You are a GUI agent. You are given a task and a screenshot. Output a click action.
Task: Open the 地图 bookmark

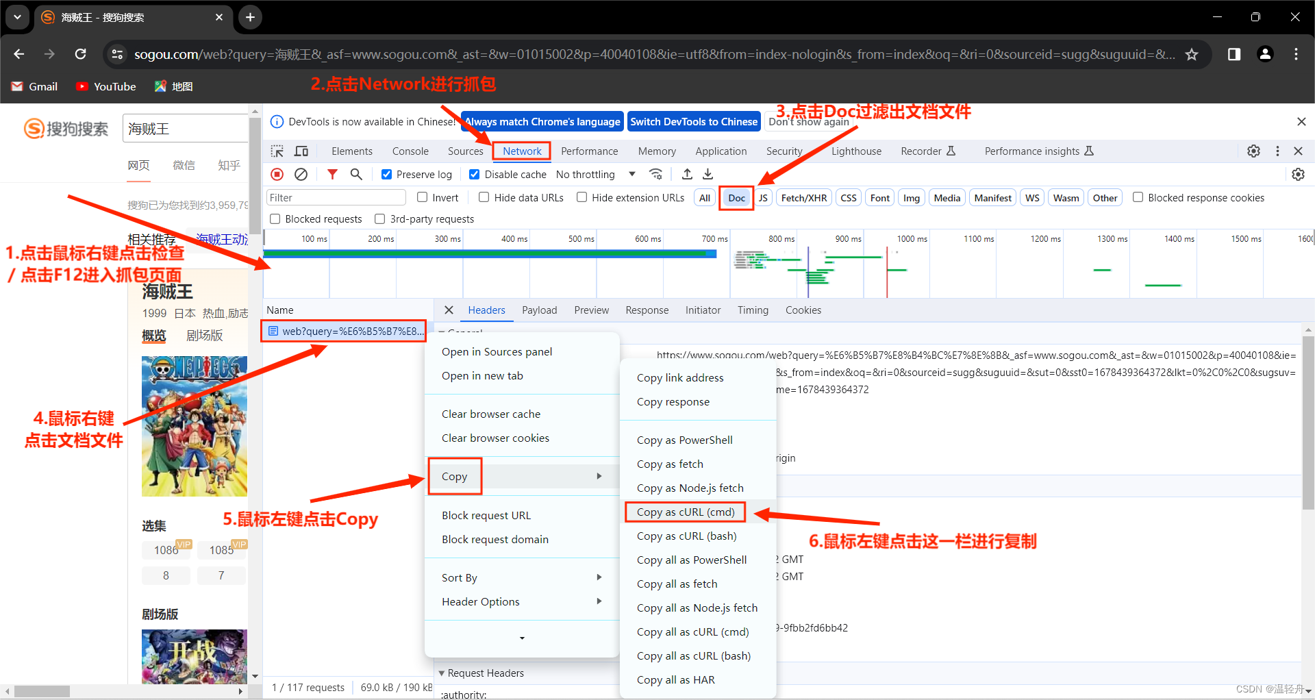pyautogui.click(x=174, y=86)
